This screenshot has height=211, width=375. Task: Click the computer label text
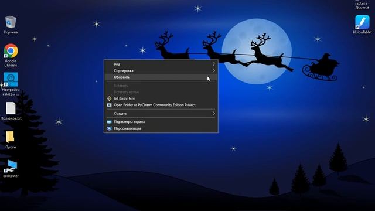coord(11,176)
